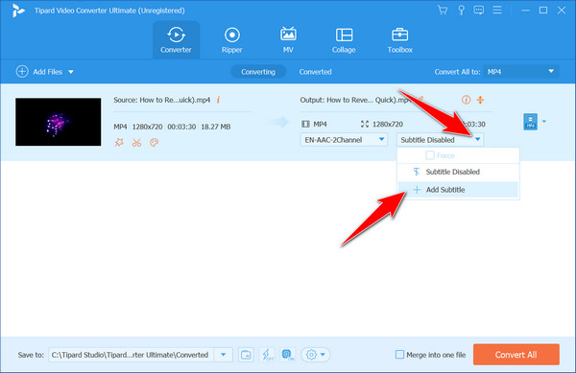Viewport: 576px width, 373px height.
Task: Expand the save path dropdown arrow
Action: pyautogui.click(x=223, y=355)
